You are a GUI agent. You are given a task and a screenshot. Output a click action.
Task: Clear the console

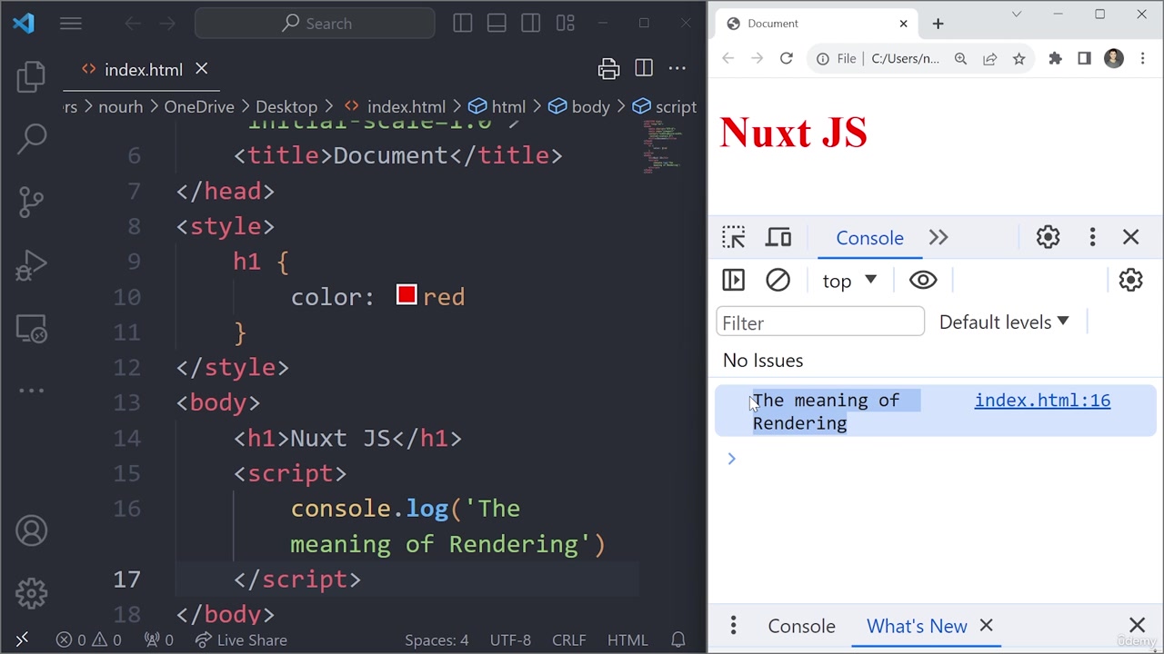778,280
